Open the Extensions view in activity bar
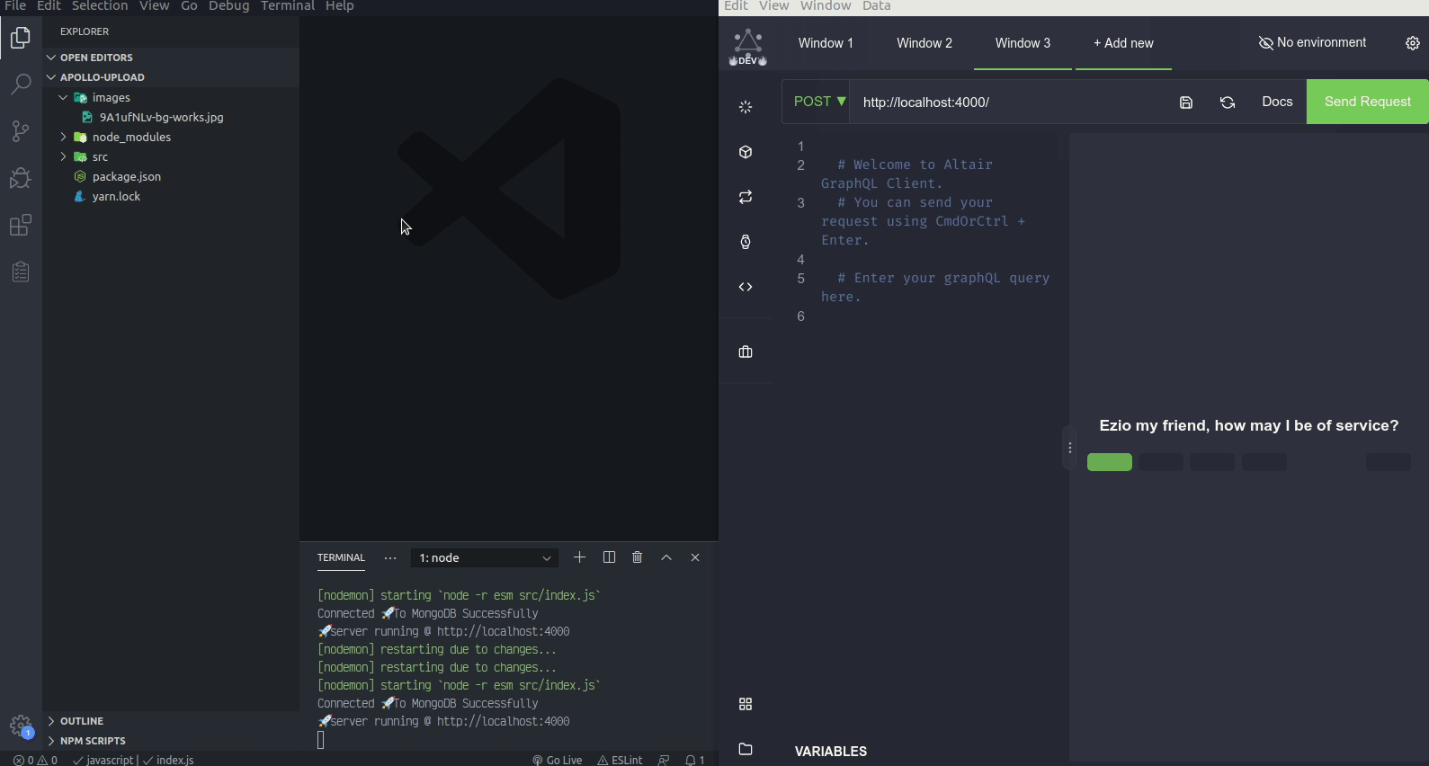 pyautogui.click(x=20, y=225)
